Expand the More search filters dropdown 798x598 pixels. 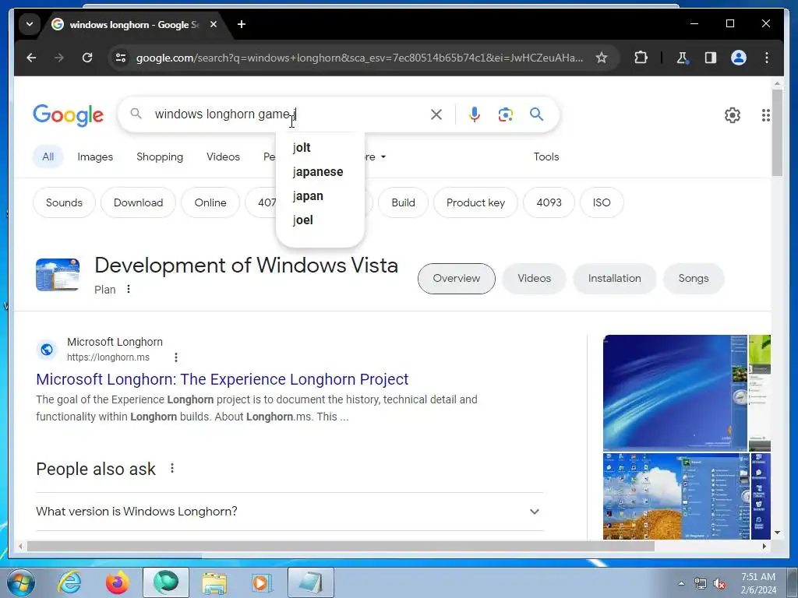(375, 157)
